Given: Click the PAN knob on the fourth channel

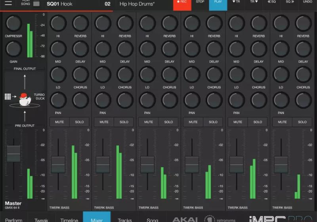Looking at the screenshot, I should pos(192,100).
